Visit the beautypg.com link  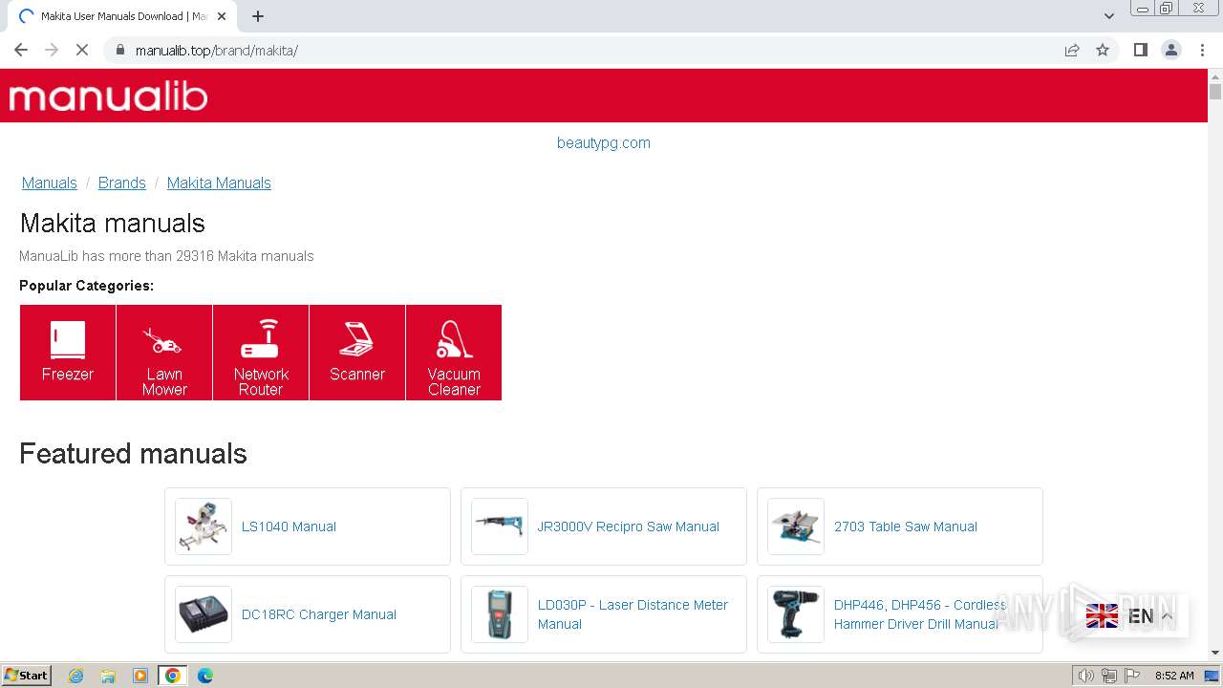pos(604,142)
